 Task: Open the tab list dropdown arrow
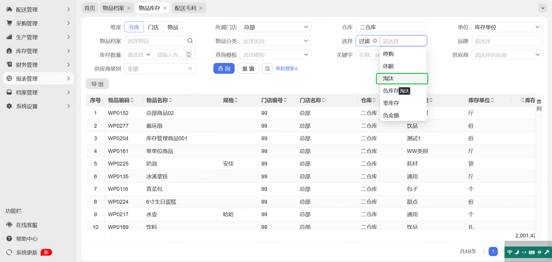click(543, 8)
